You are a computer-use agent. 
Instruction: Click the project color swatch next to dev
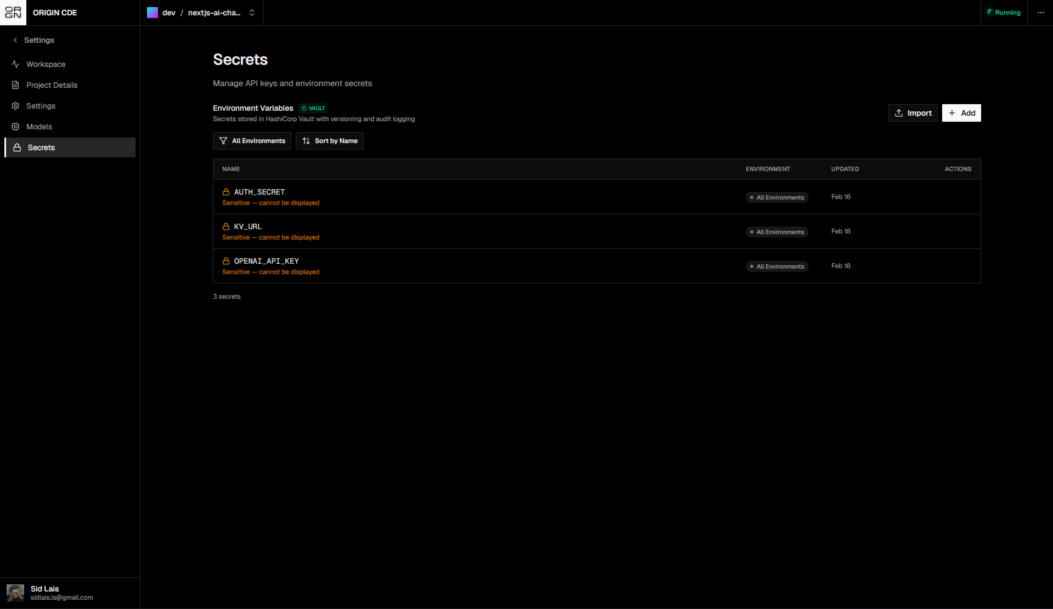[x=153, y=13]
